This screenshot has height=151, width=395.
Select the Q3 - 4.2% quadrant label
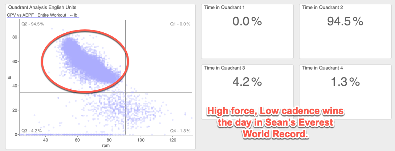coord(32,131)
